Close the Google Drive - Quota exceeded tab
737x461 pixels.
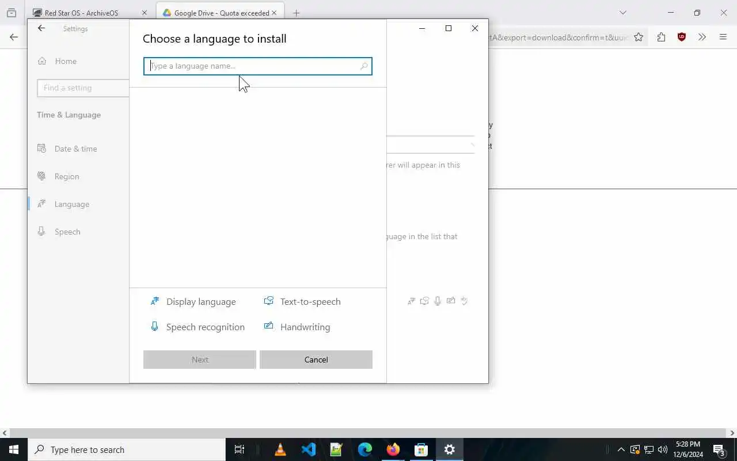point(274,13)
